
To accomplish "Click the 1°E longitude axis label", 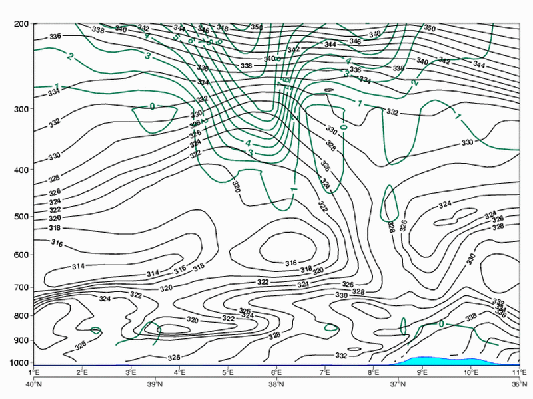I will [33, 374].
